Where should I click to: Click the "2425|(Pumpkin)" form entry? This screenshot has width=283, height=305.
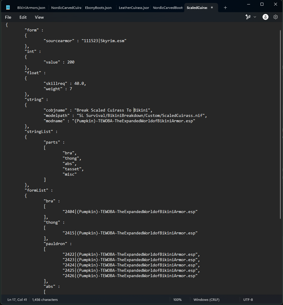point(130,270)
